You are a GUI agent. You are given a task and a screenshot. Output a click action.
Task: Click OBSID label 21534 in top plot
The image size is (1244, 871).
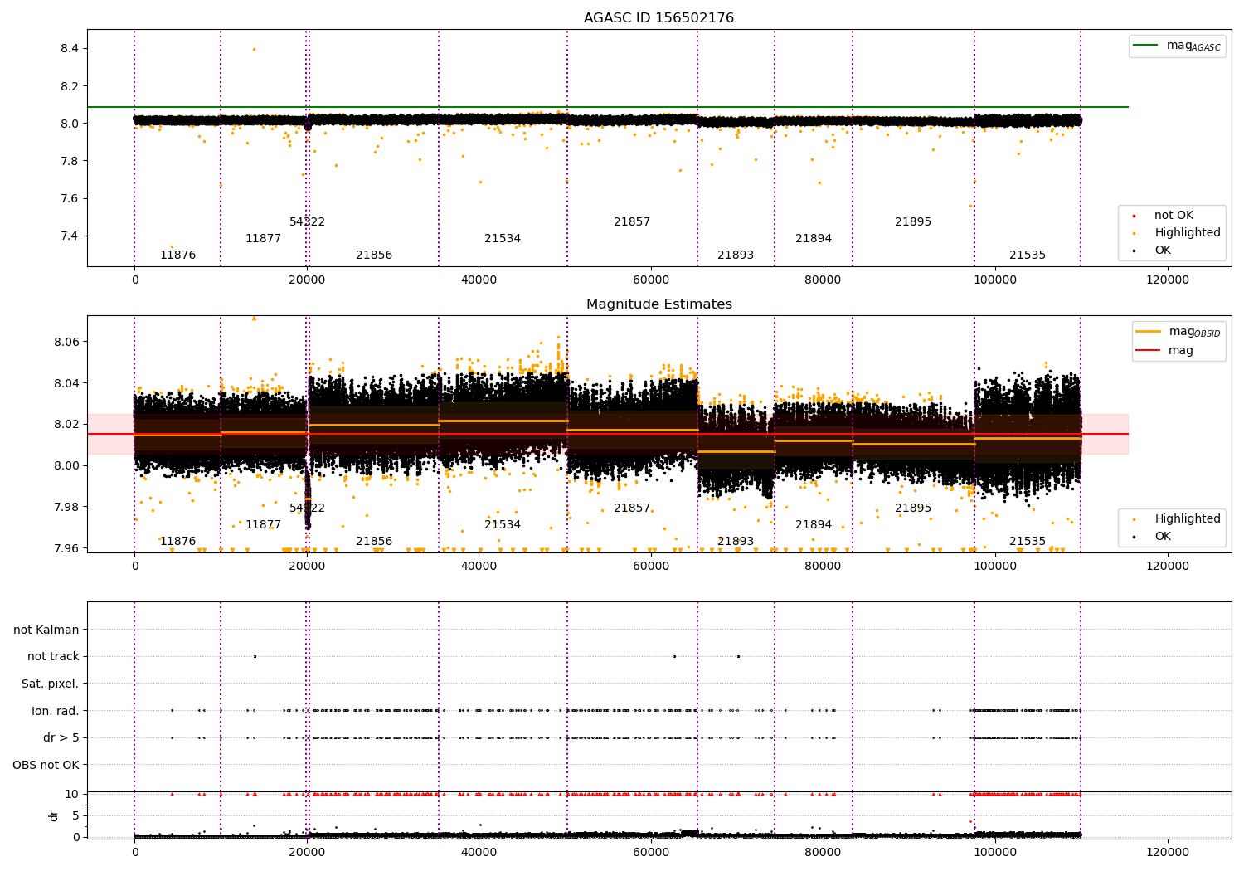click(x=503, y=239)
